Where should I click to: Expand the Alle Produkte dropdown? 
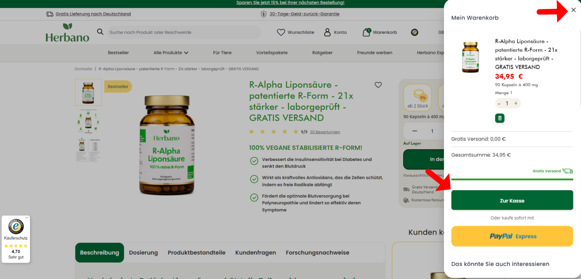coord(171,52)
